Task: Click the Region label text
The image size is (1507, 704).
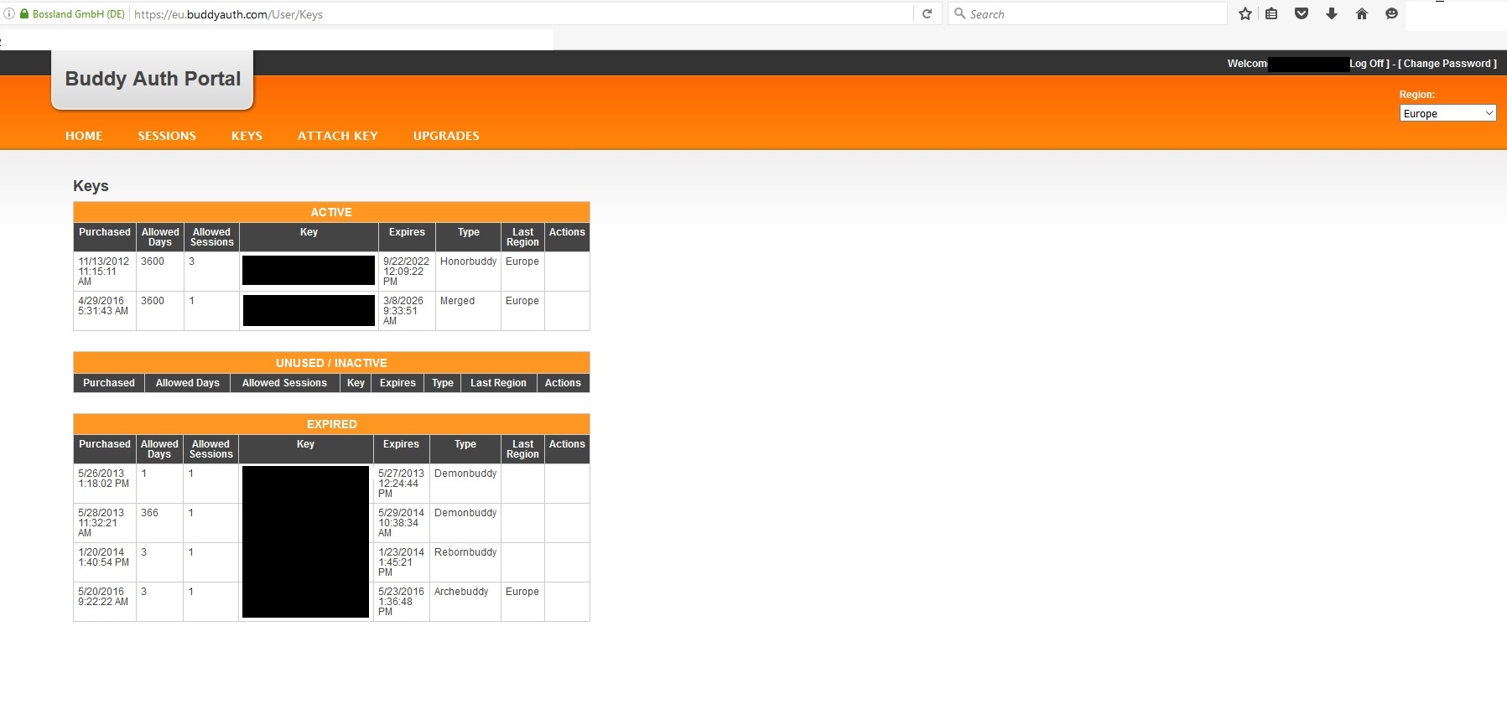Action: tap(1416, 95)
